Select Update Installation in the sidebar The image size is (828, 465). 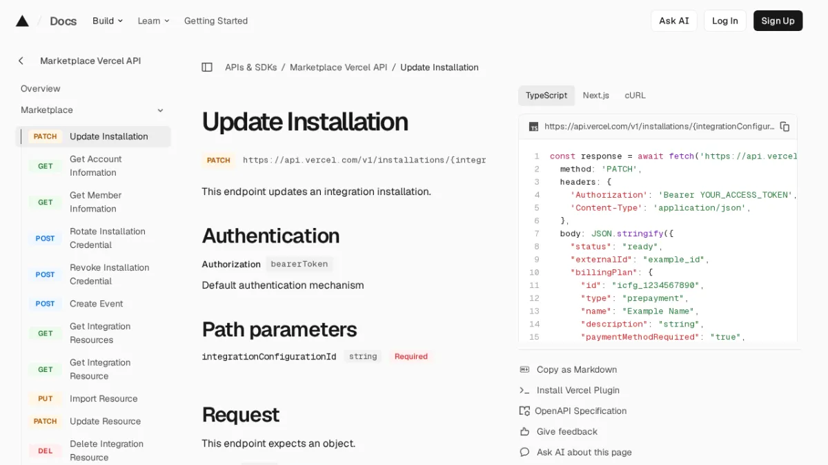93,136
